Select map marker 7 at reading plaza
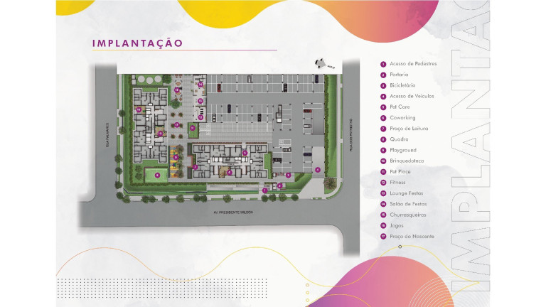Screen dimensions: 546x307 195,167
